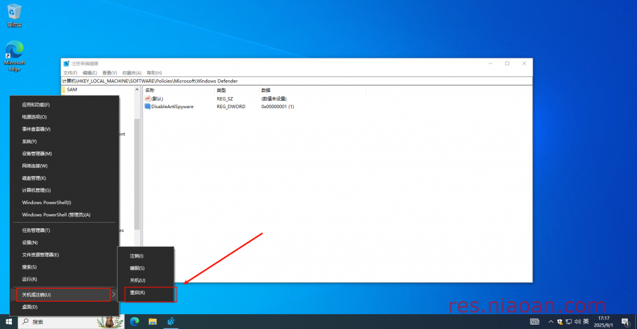Viewport: 637px width, 329px height.
Task: Select 搜索(S) menu entry
Action: tap(65, 267)
